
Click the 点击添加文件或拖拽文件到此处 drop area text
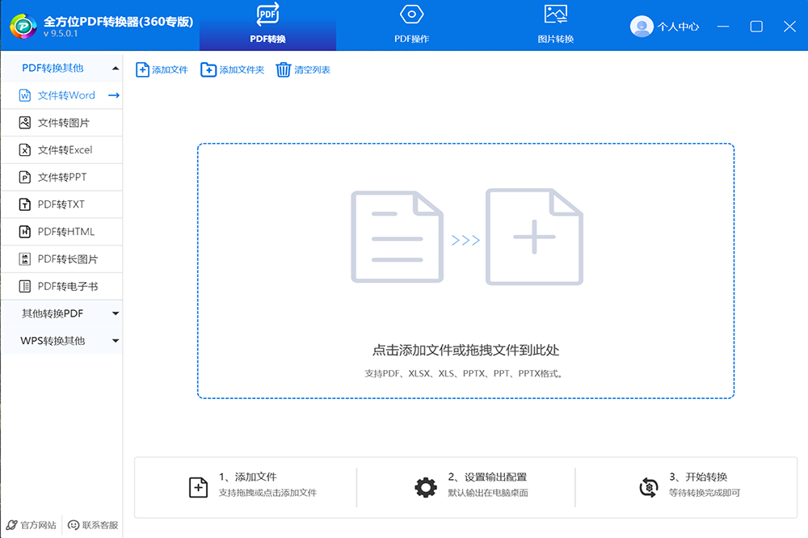click(x=465, y=350)
